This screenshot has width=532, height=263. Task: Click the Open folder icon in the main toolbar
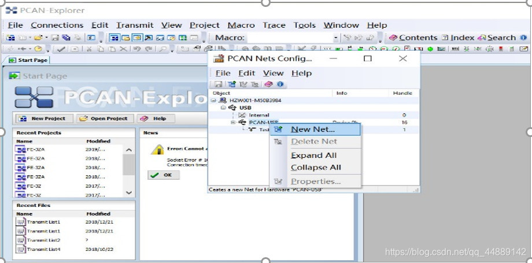38,38
